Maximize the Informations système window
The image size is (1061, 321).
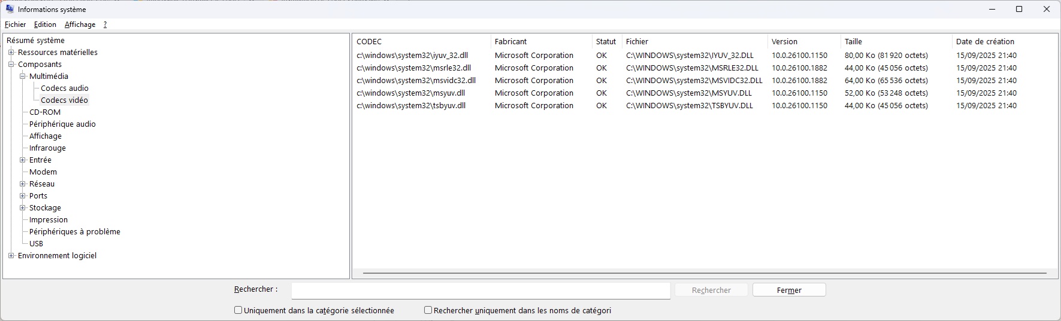tap(1019, 9)
